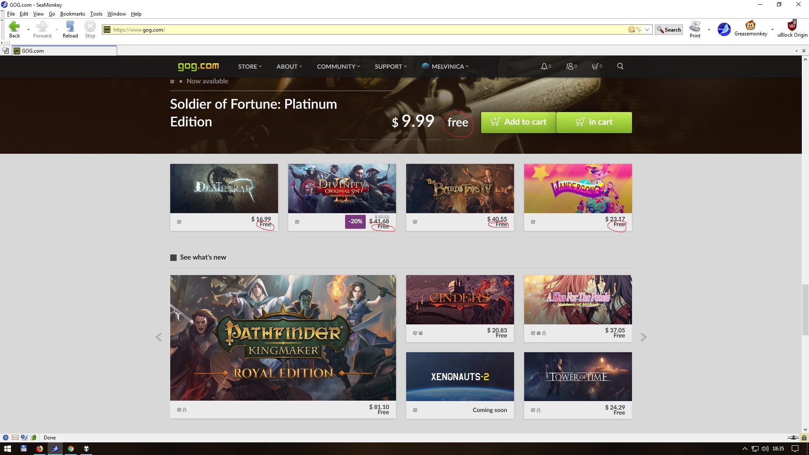Click the tag bookmark icon in URL bar

click(638, 29)
